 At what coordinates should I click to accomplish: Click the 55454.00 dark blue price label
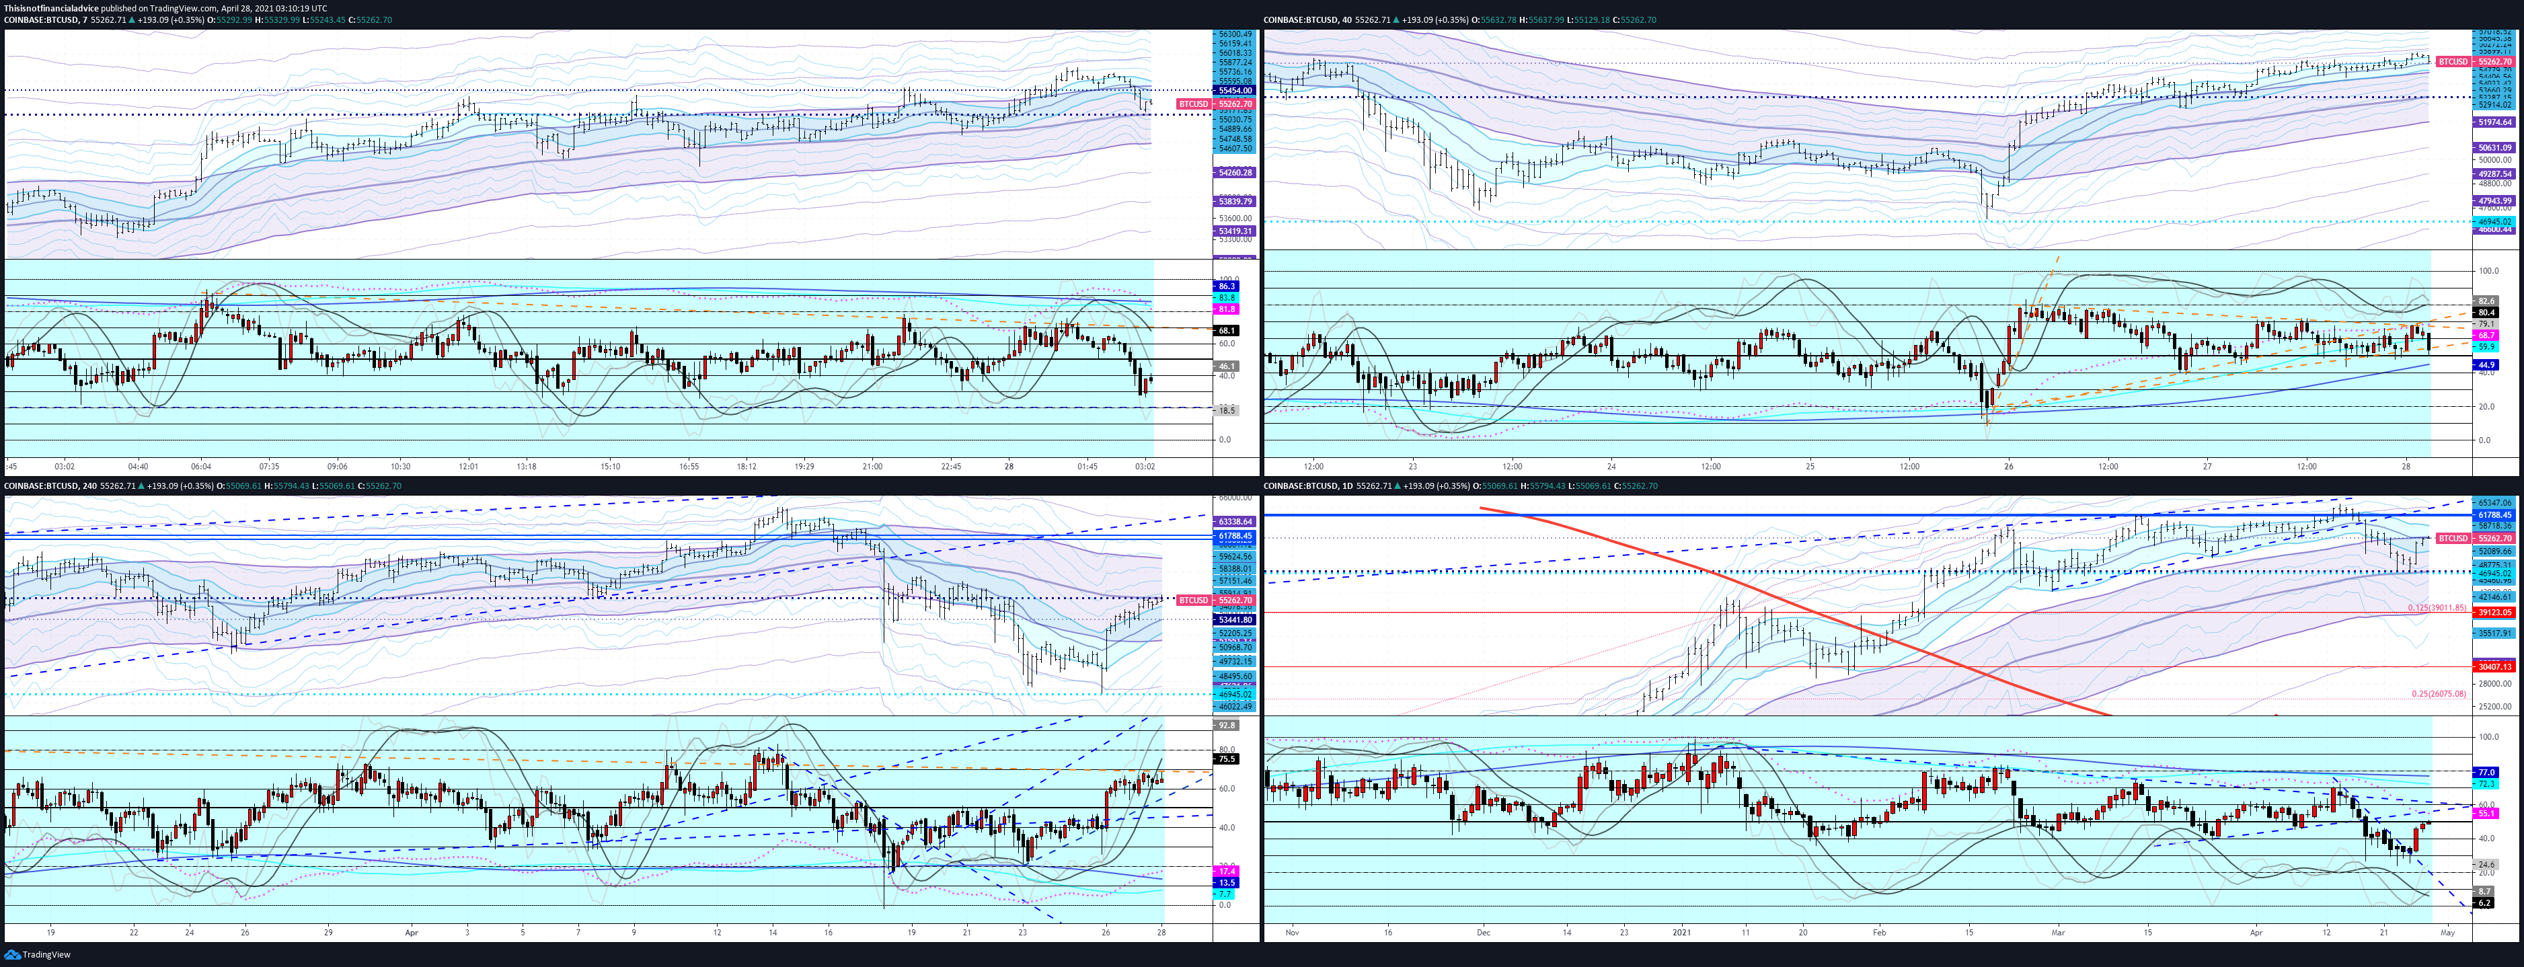click(1235, 90)
